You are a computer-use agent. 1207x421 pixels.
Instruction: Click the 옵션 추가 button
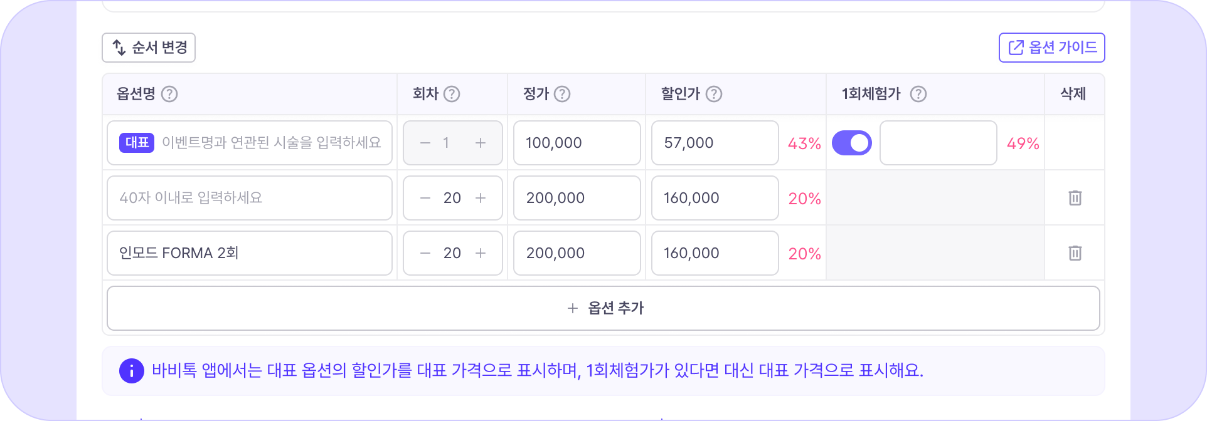click(603, 308)
